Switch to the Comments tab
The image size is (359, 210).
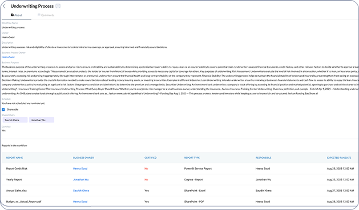coord(46,15)
